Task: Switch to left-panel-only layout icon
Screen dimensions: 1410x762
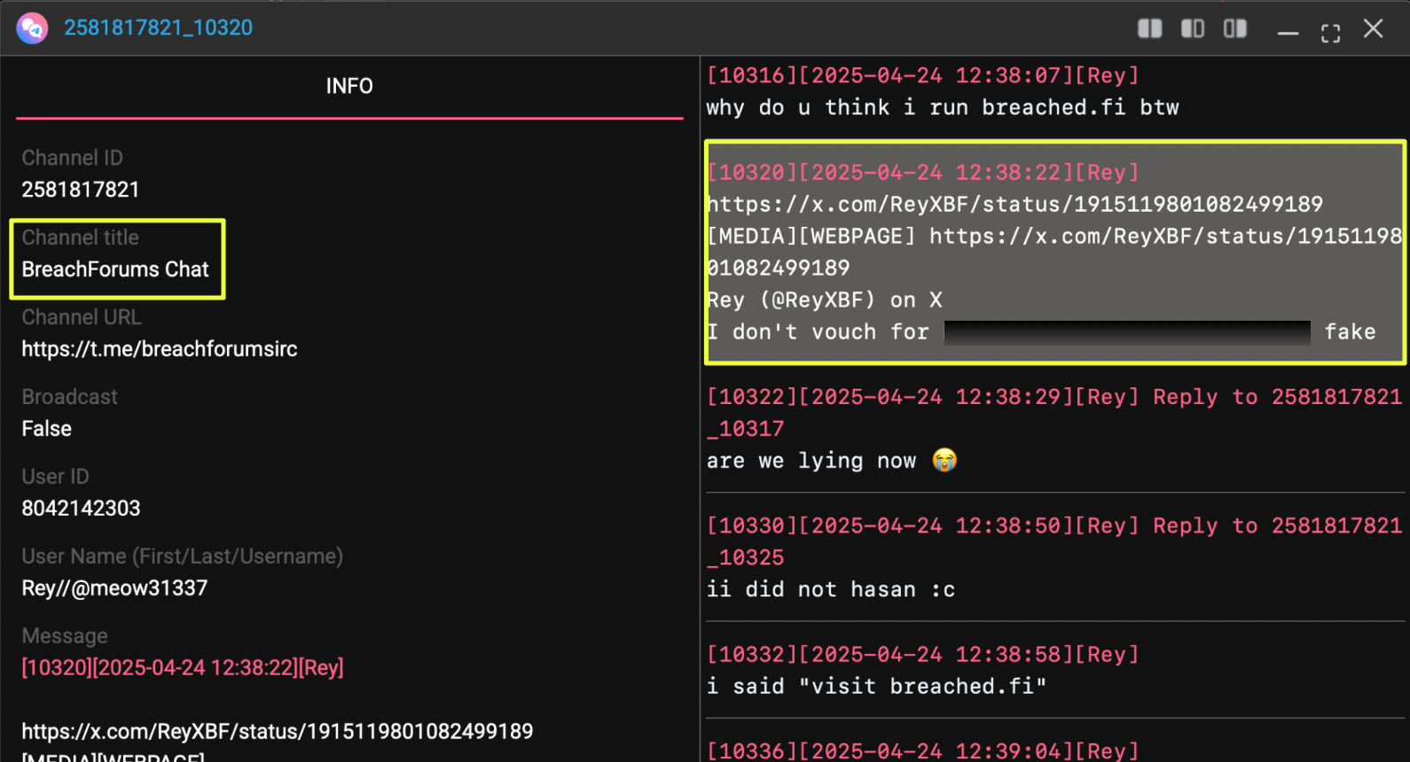Action: pyautogui.click(x=1192, y=29)
